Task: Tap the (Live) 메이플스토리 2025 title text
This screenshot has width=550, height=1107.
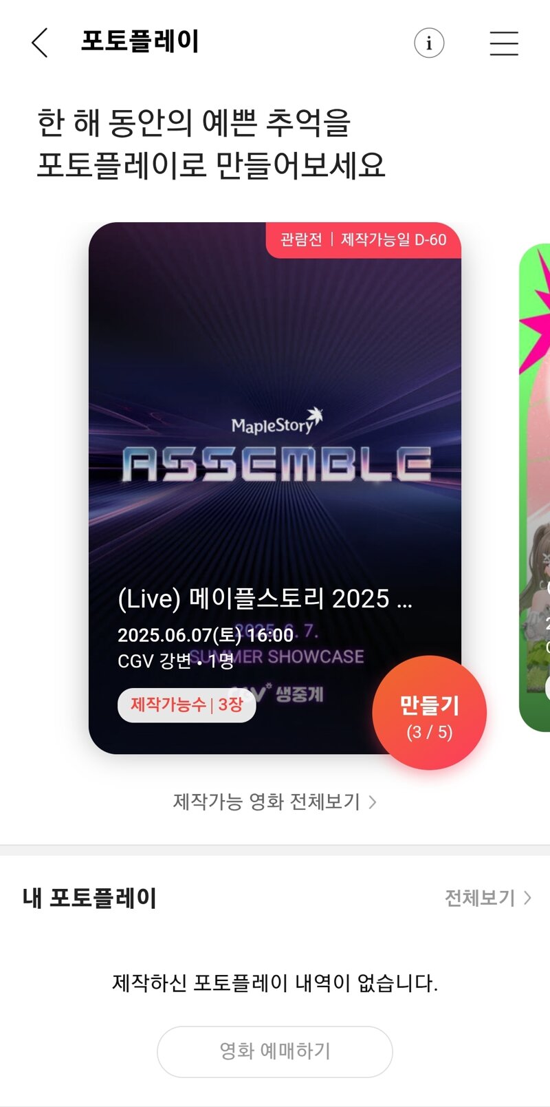Action: [x=265, y=599]
